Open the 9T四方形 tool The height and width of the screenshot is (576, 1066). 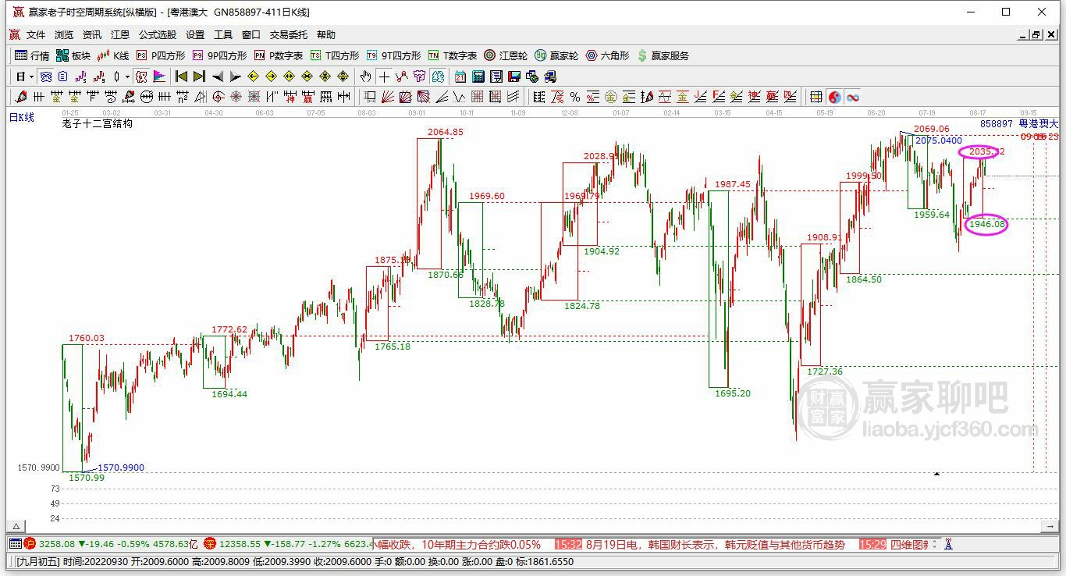394,55
